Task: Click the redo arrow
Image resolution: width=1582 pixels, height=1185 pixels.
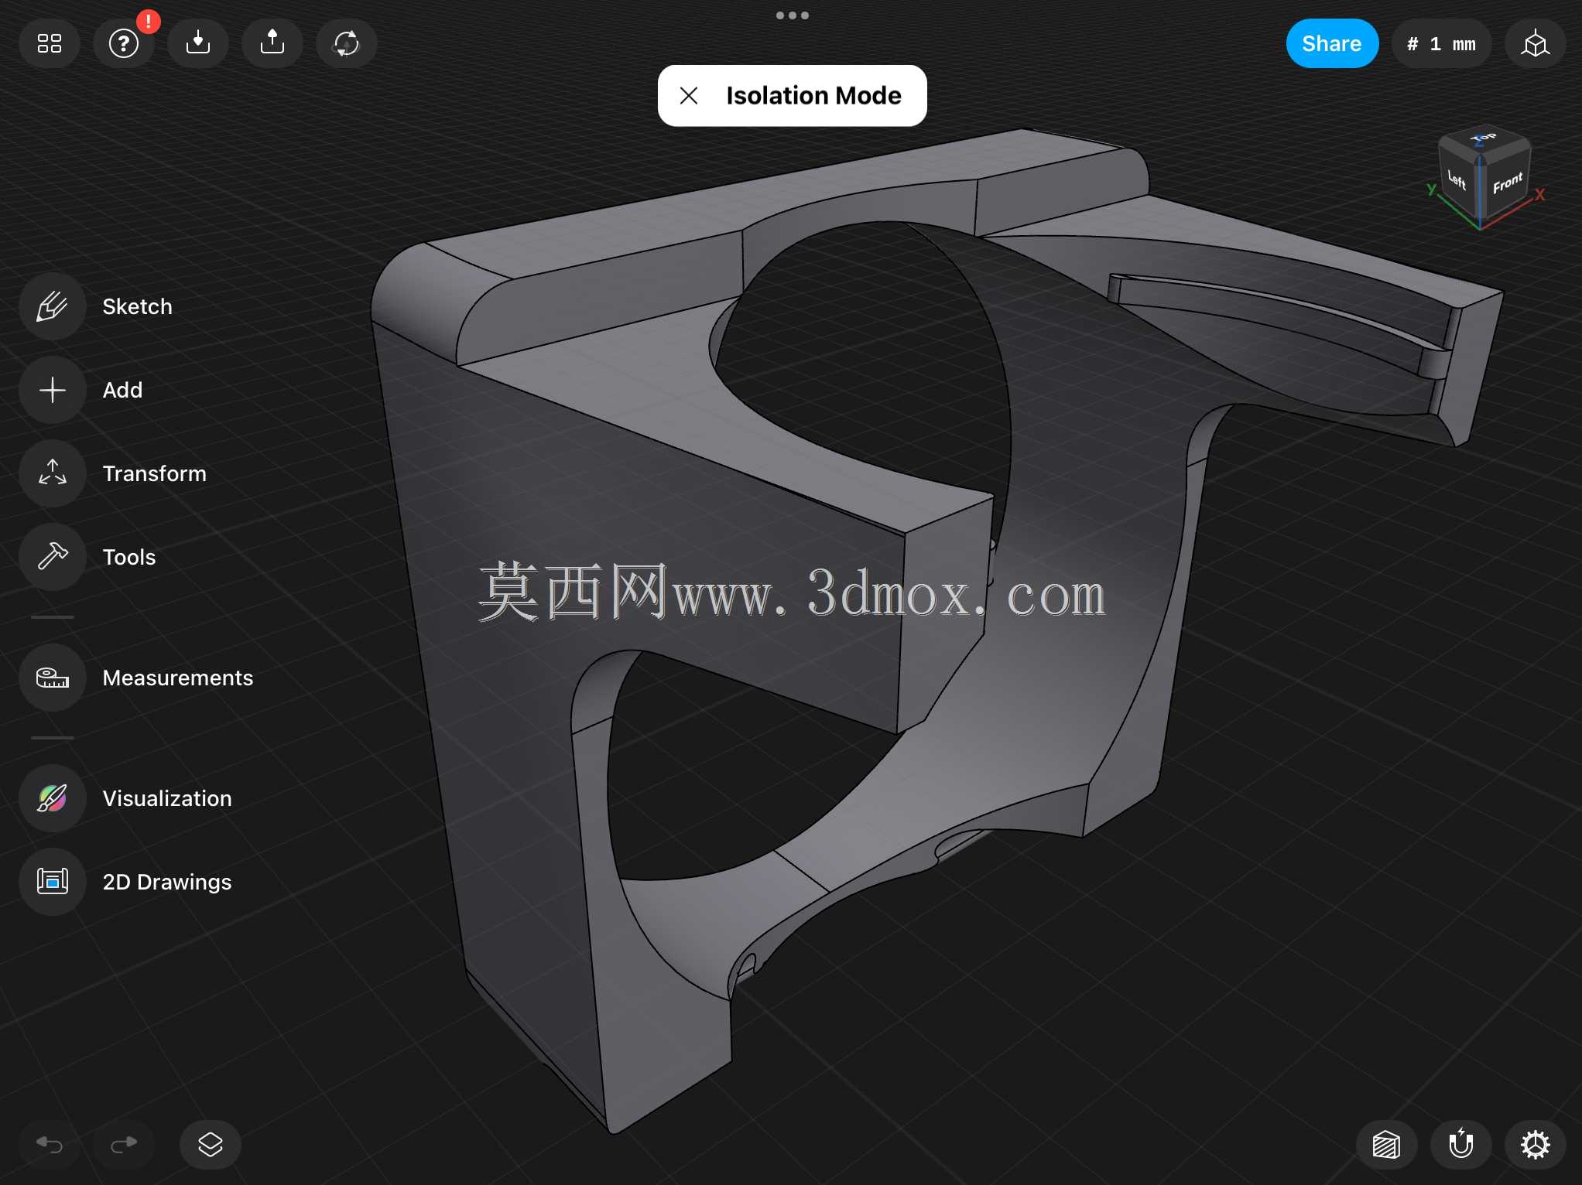Action: 124,1144
